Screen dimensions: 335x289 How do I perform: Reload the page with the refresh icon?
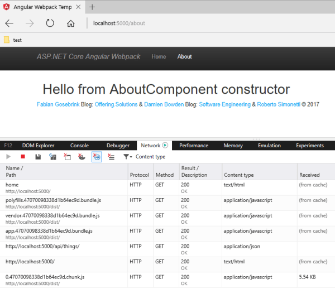click(x=50, y=23)
